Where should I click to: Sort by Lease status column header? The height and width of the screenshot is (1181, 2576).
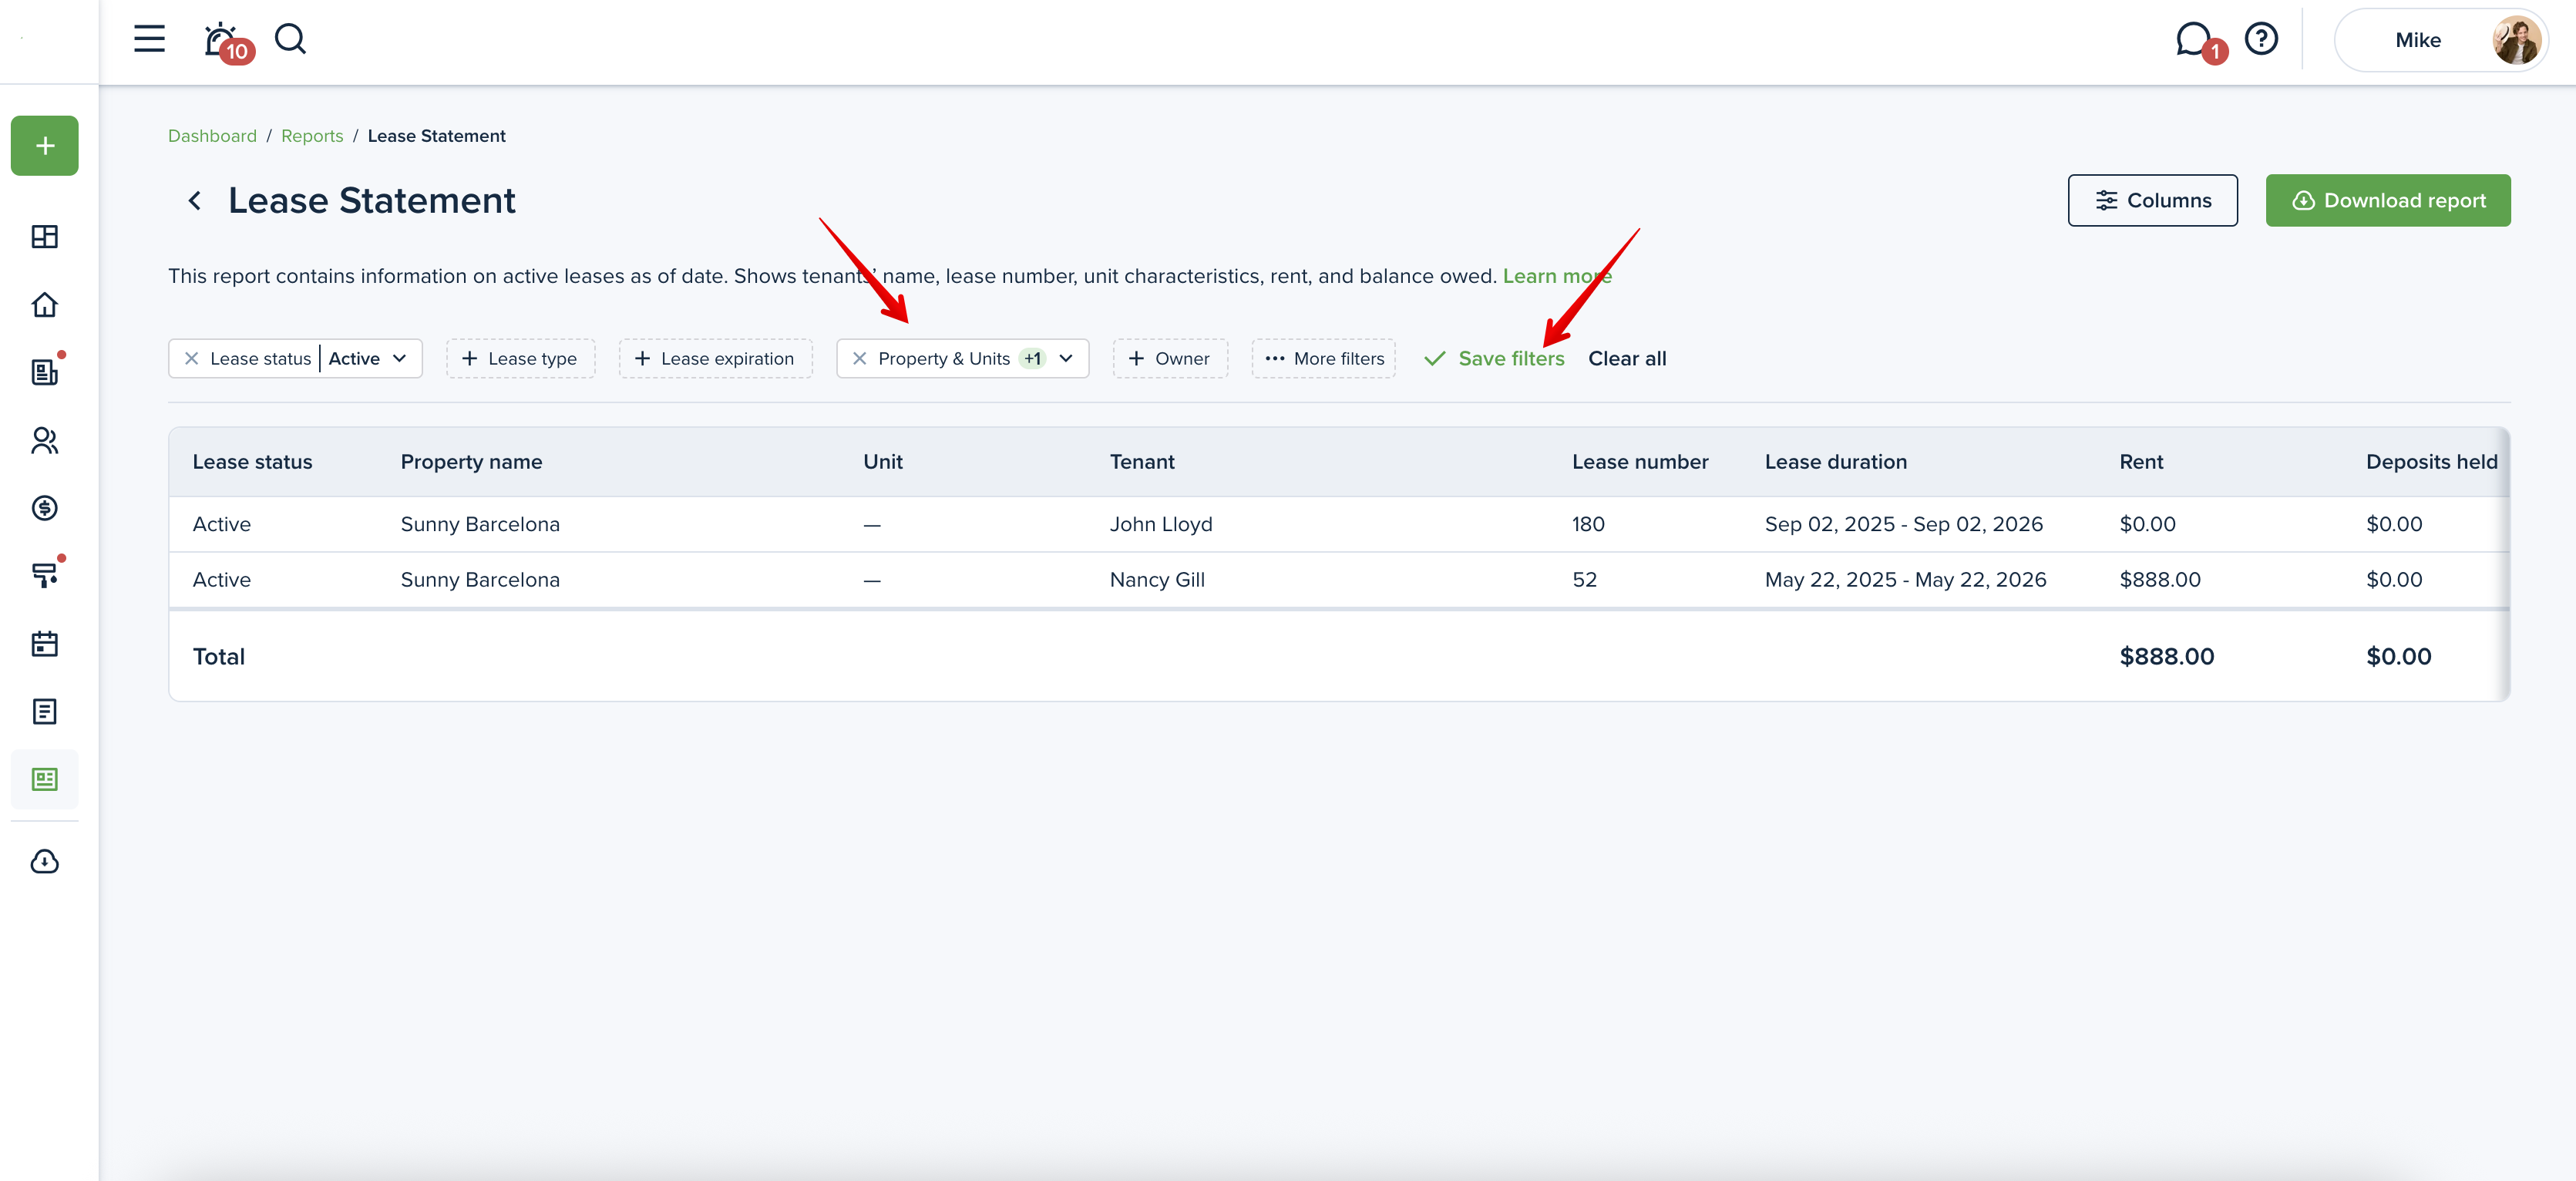[x=253, y=462]
